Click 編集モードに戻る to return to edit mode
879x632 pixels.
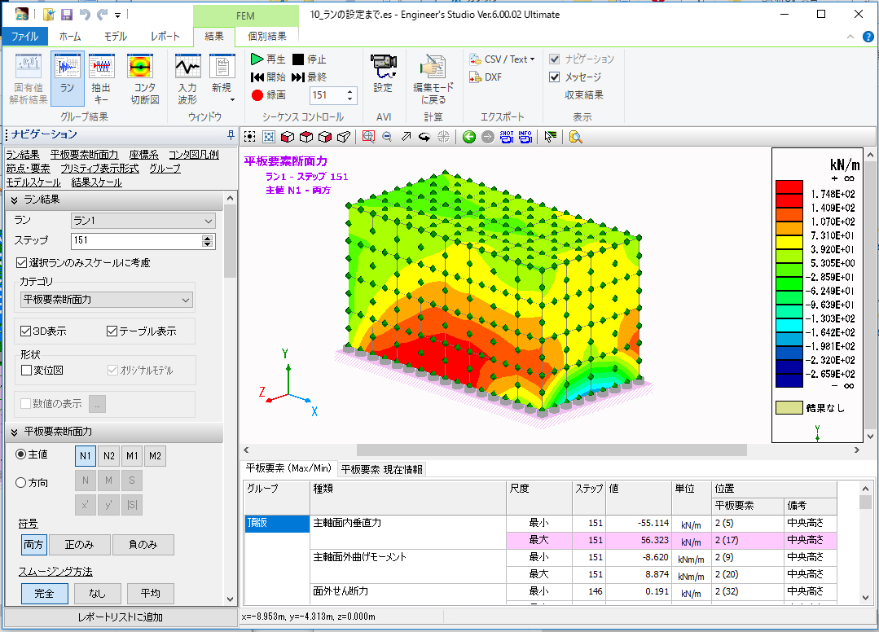pos(433,78)
